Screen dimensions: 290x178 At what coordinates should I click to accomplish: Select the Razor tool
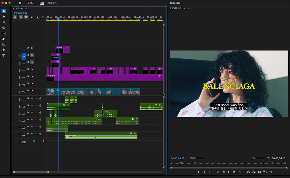pos(4,28)
